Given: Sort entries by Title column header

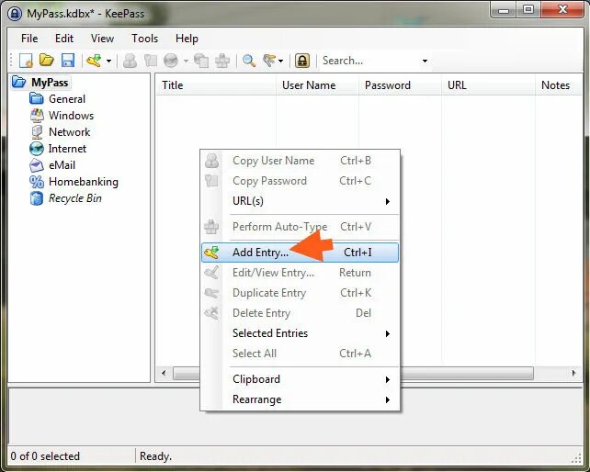Looking at the screenshot, I should pyautogui.click(x=216, y=85).
